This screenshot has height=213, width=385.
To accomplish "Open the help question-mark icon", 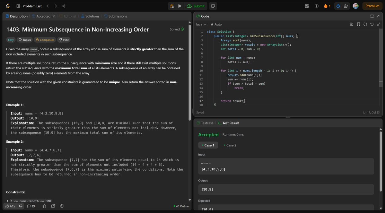I will tap(62, 206).
